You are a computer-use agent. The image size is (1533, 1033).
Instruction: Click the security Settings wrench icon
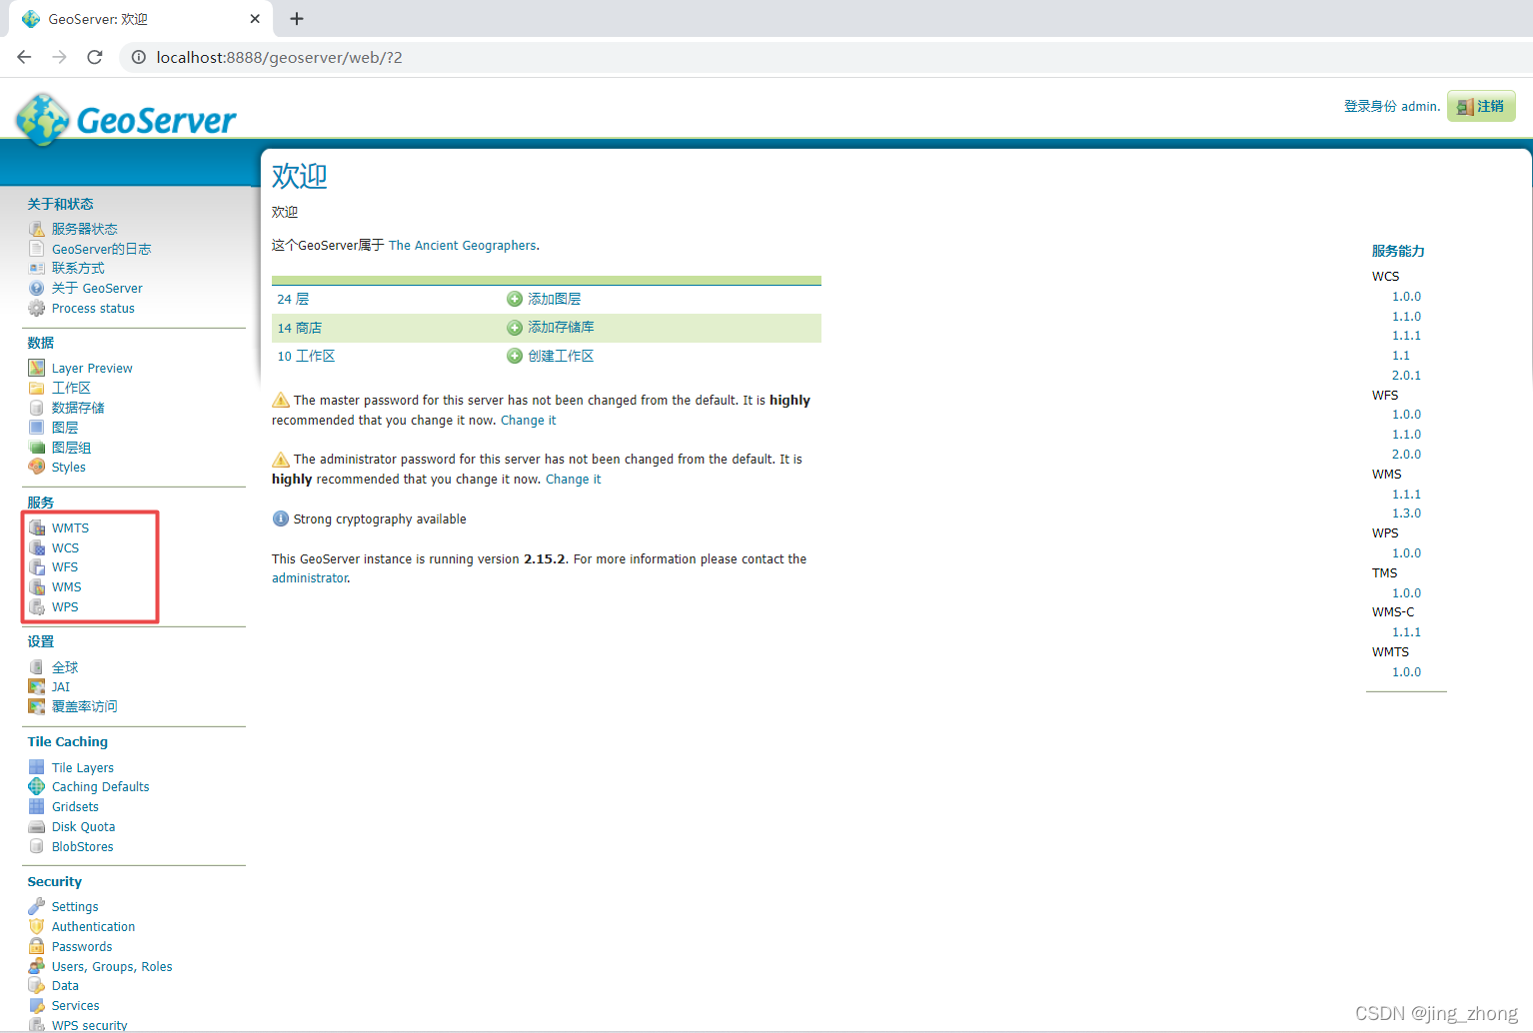coord(37,906)
